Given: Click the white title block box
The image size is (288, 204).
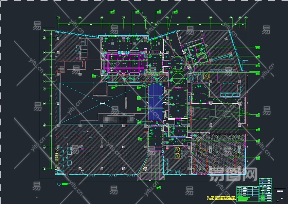Looking at the screenshot, I should 280,195.
